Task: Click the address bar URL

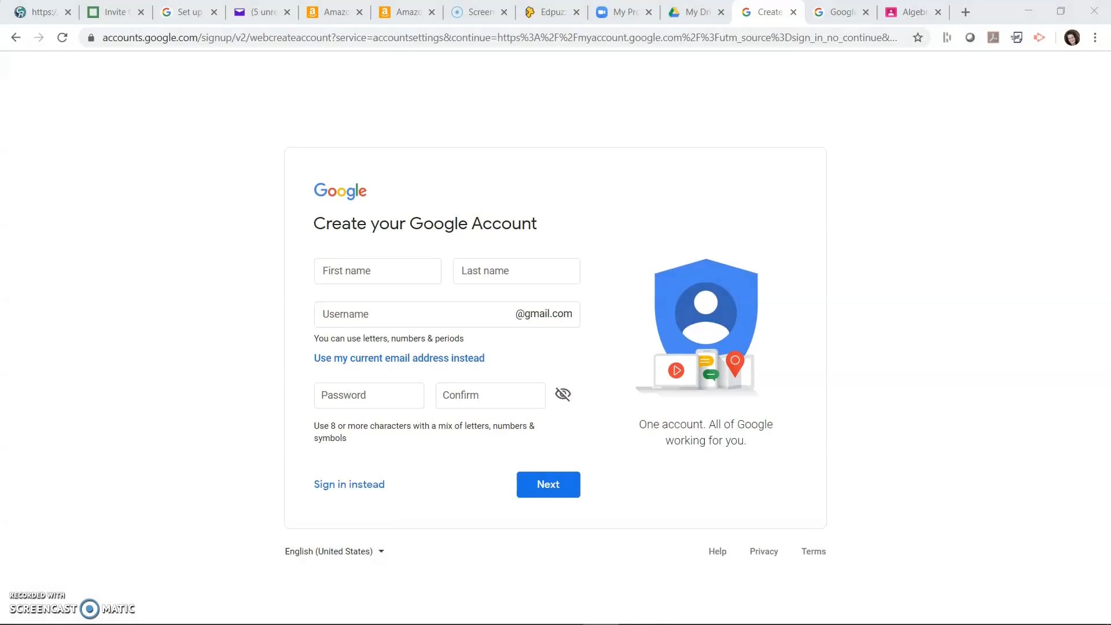Action: pyautogui.click(x=500, y=38)
